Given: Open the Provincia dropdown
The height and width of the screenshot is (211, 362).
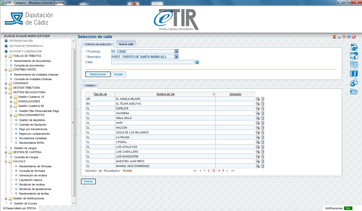Looking at the screenshot, I should [x=176, y=51].
